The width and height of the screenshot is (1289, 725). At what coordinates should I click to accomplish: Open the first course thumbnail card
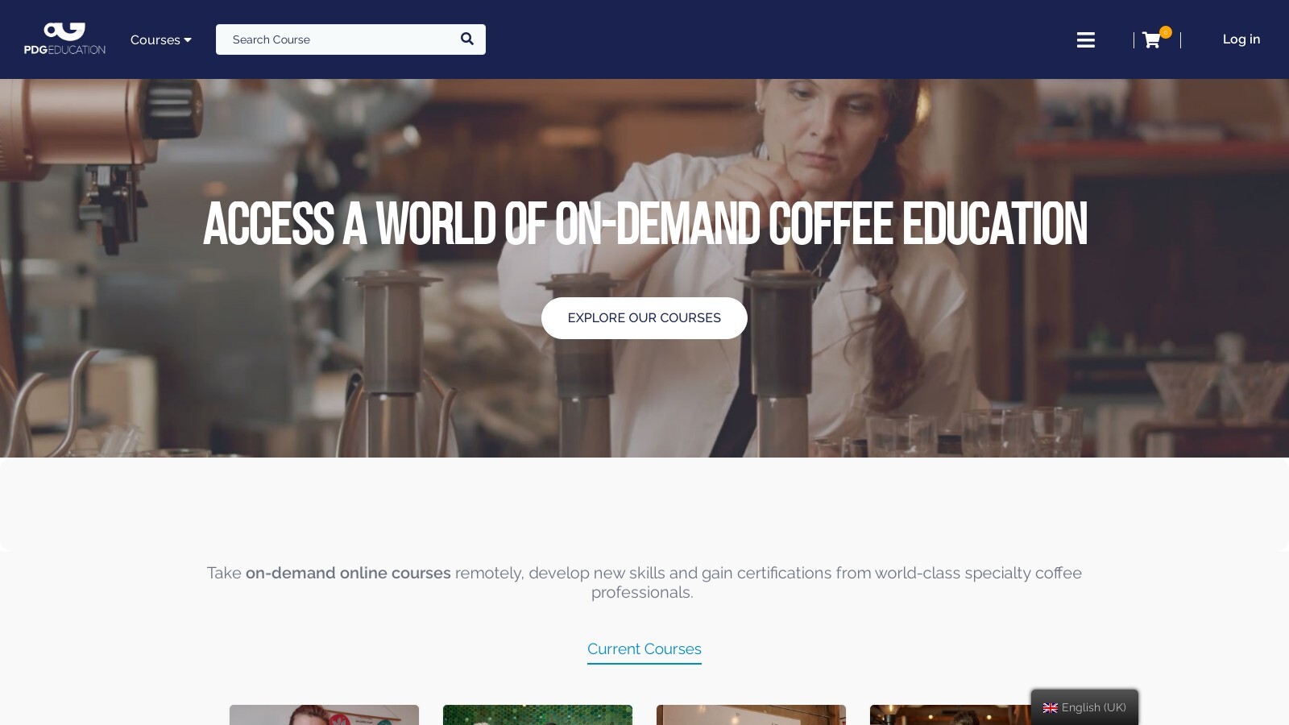(x=324, y=715)
